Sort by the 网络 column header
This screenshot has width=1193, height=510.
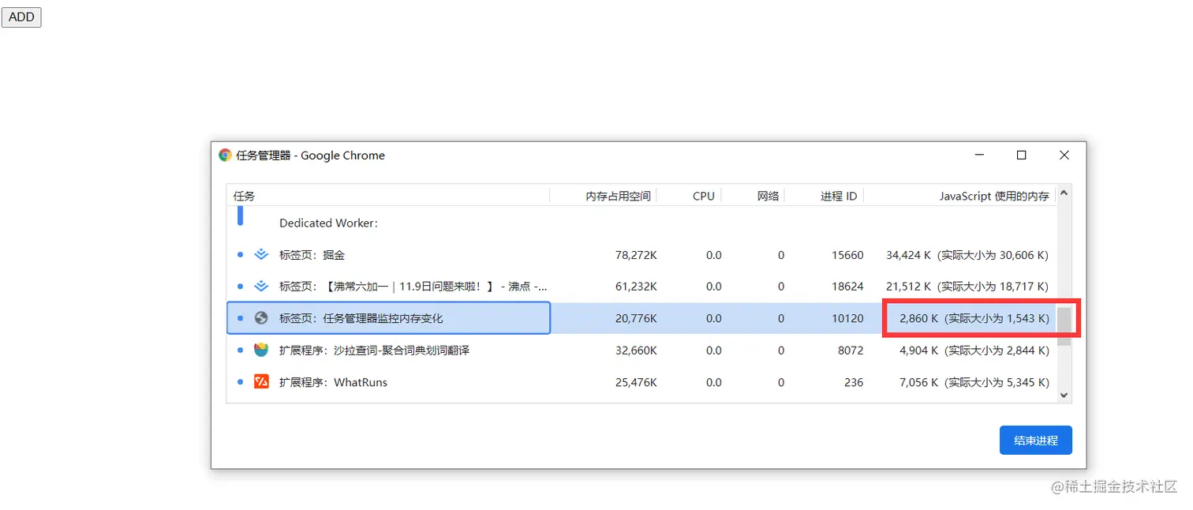coord(753,196)
